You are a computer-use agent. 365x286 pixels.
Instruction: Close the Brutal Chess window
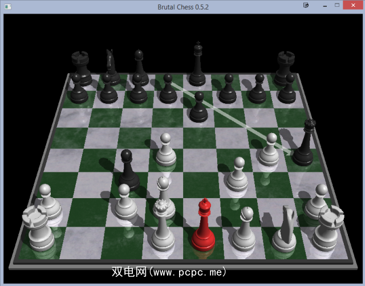pyautogui.click(x=353, y=5)
